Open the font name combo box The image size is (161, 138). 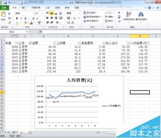(24, 13)
